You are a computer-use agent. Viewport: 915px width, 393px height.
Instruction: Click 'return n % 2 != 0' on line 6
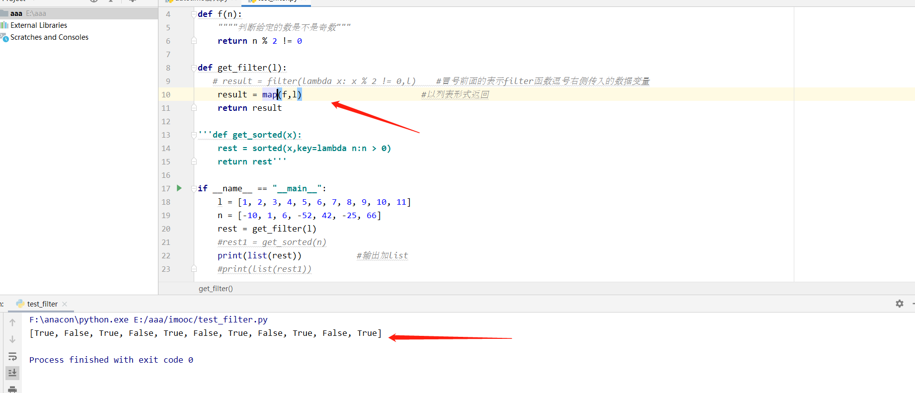pos(260,41)
